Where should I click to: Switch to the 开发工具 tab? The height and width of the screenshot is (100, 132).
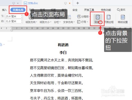pyautogui.click(x=89, y=10)
